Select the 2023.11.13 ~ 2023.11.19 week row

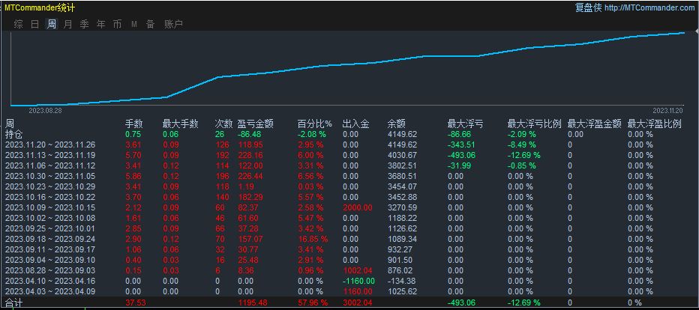[349, 155]
